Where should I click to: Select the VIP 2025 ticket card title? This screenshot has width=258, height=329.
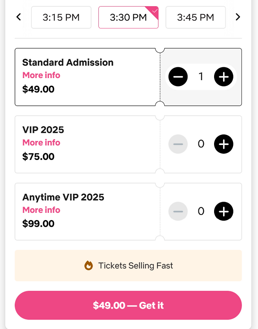point(43,130)
